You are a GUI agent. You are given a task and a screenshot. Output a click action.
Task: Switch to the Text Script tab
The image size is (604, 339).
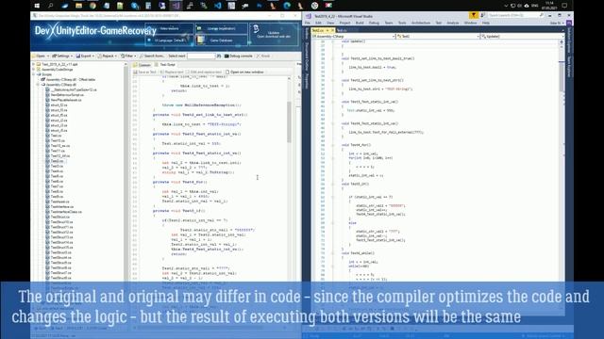pos(166,65)
